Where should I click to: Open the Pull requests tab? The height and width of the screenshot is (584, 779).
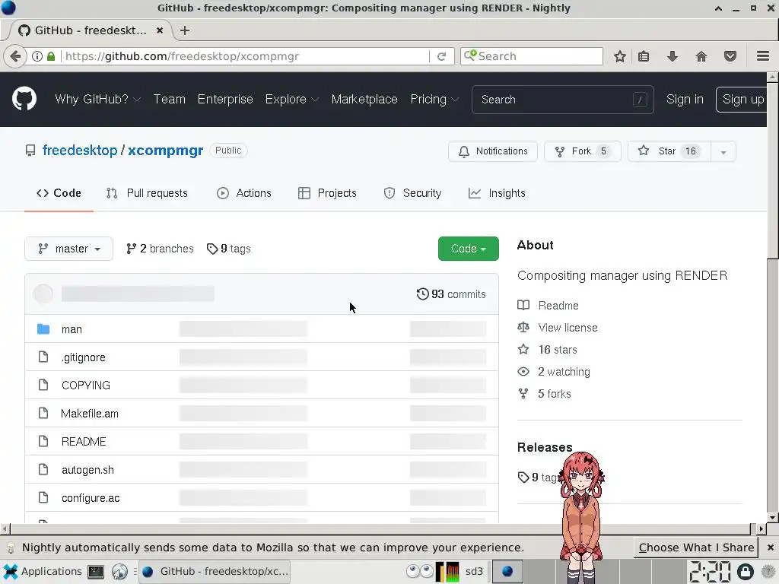(147, 193)
